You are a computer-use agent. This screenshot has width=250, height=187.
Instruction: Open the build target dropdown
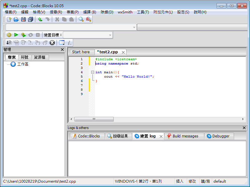110,35
